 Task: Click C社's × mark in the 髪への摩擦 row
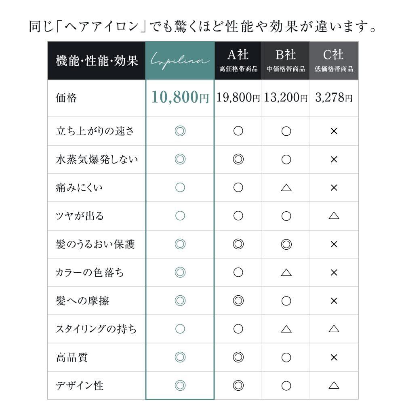[334, 301]
